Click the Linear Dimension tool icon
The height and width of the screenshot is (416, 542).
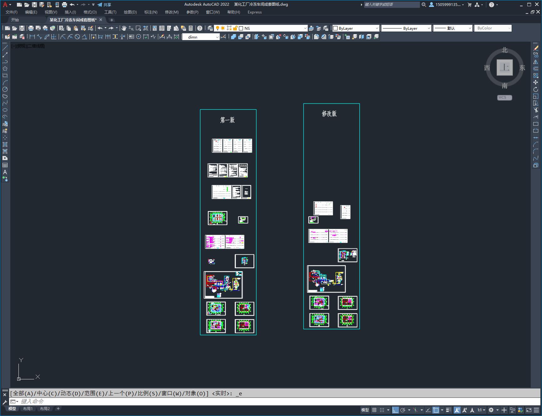(x=32, y=37)
